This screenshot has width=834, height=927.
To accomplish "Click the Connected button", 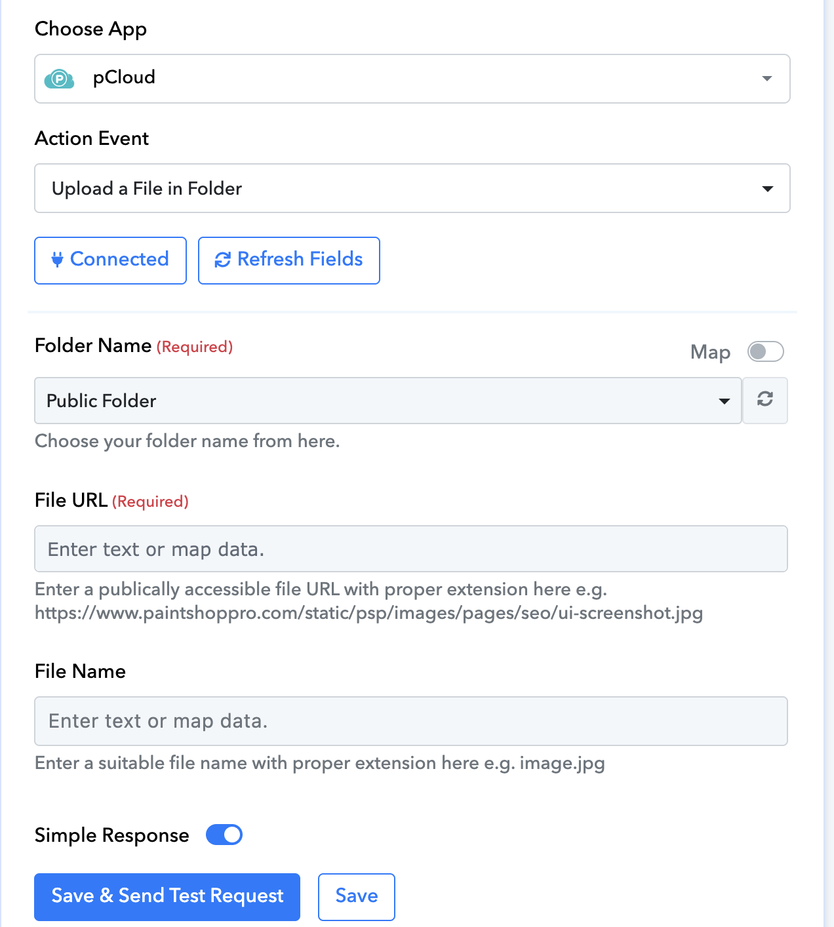I will [110, 260].
